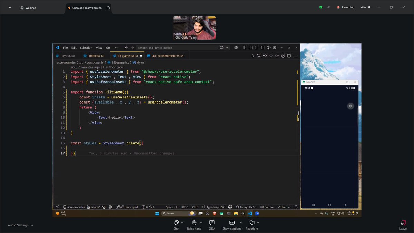
Task: Open the Selection menu in VS Code
Action: [x=86, y=48]
